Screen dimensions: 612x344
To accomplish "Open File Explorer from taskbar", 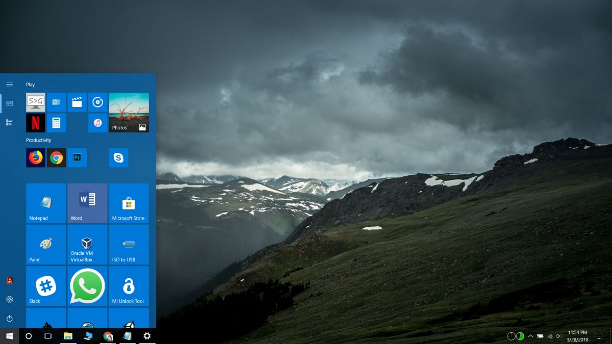I will pos(68,336).
